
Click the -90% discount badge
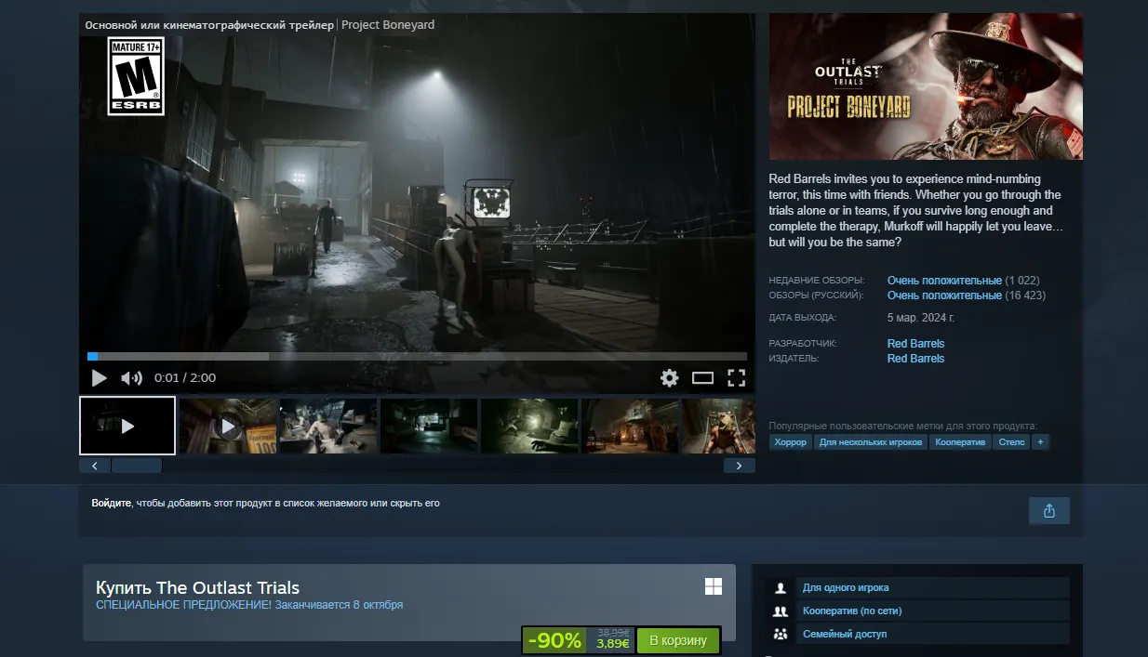click(x=554, y=640)
